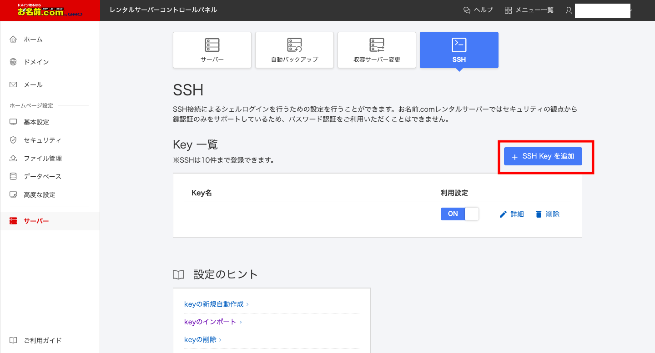Image resolution: width=655 pixels, height=353 pixels.
Task: Delete the key via 削除 trash icon
Action: 547,214
